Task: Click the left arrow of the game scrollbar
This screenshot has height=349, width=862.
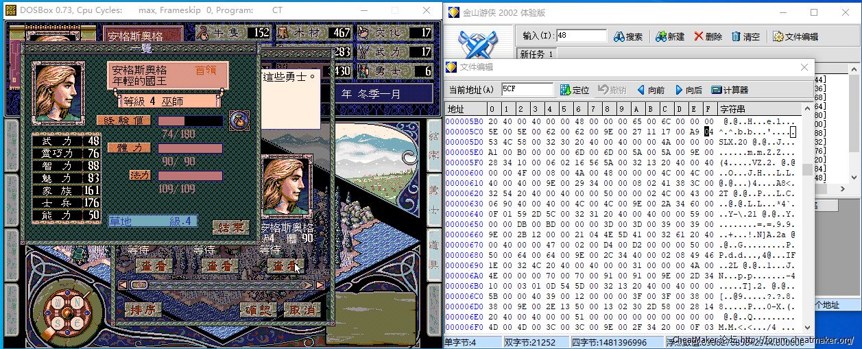Action: click(x=123, y=285)
